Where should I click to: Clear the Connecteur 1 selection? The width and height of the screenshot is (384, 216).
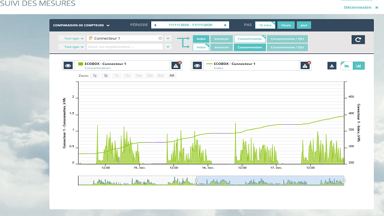tap(160, 38)
